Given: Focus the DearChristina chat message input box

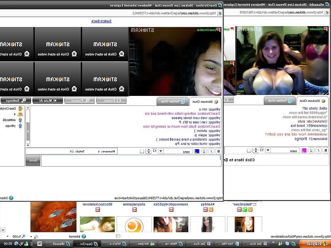Looking at the screenshot, I should [131, 160].
